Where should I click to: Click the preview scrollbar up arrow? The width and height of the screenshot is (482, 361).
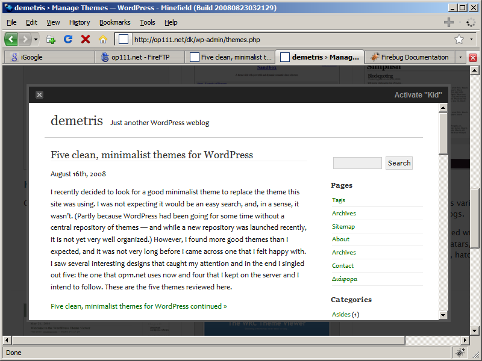tap(443, 108)
